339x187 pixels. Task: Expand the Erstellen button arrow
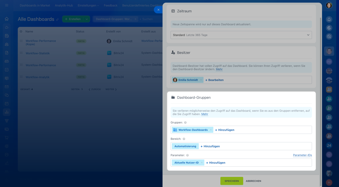[86, 19]
